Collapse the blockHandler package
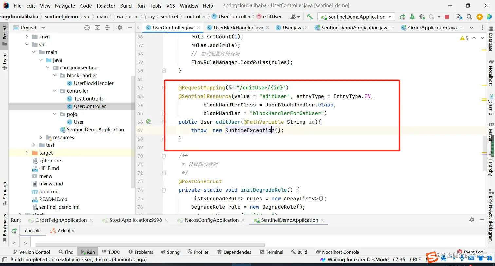495x266 pixels. (x=55, y=75)
